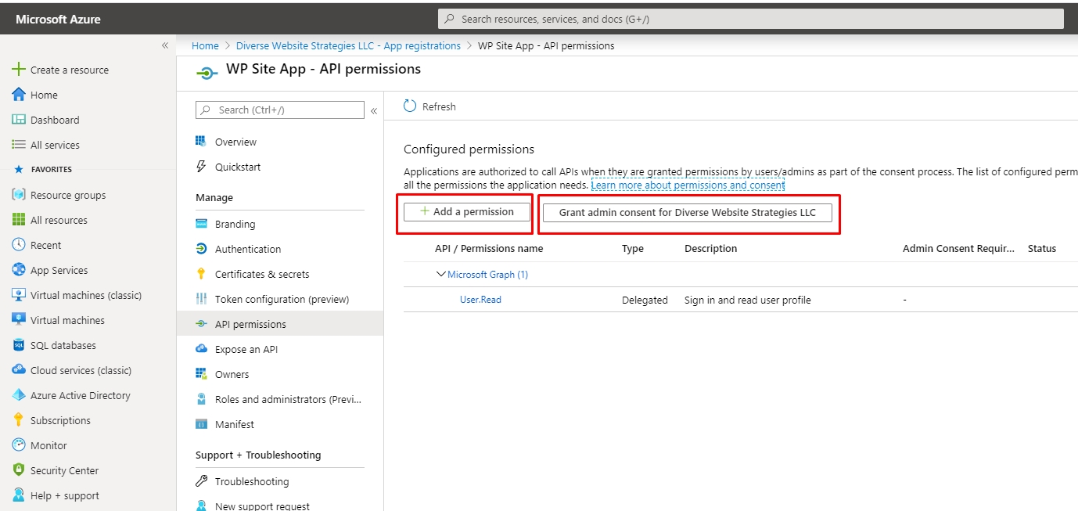Viewport: 1078px width, 511px height.
Task: Click the Create a resource plus icon
Action: [x=19, y=70]
